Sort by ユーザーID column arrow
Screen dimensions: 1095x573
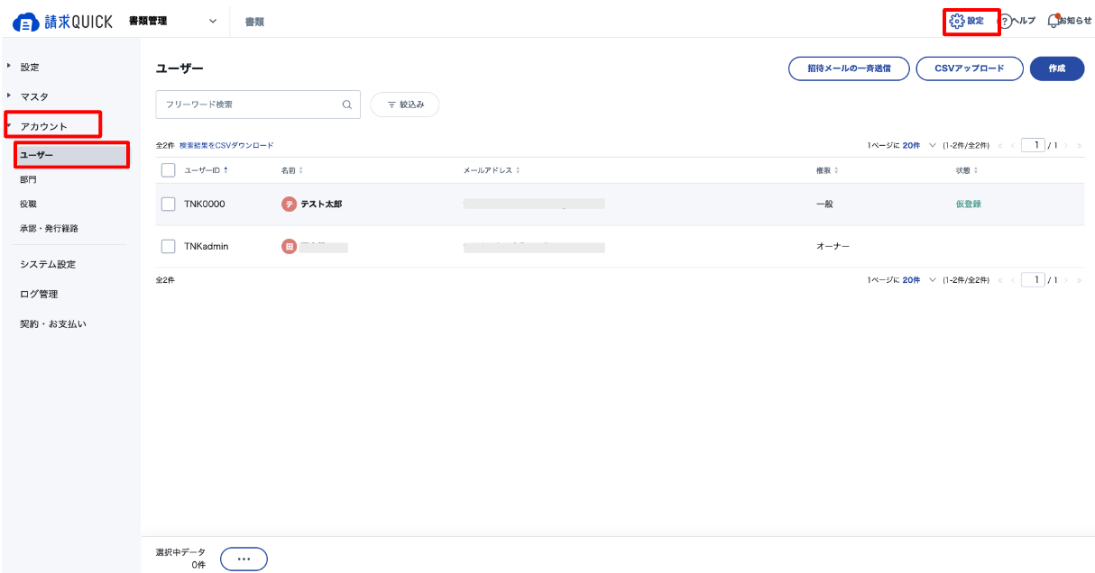pyautogui.click(x=225, y=170)
